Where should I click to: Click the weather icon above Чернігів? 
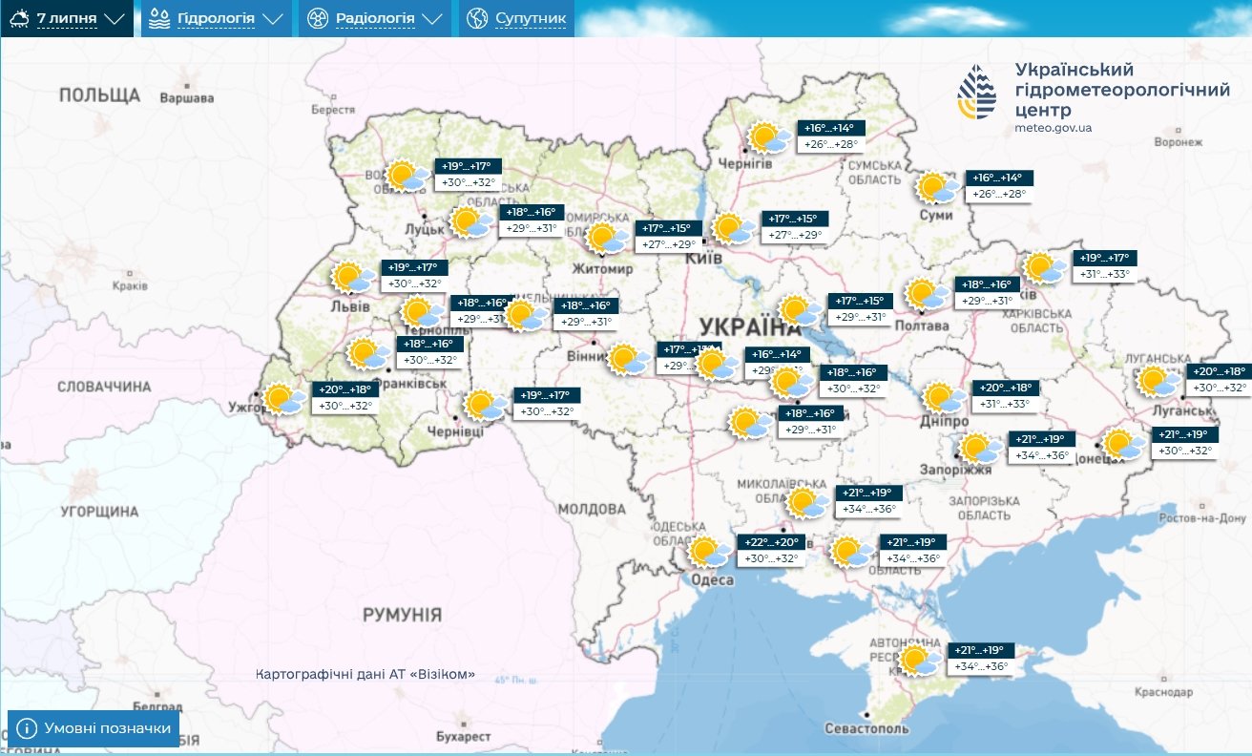tap(769, 139)
